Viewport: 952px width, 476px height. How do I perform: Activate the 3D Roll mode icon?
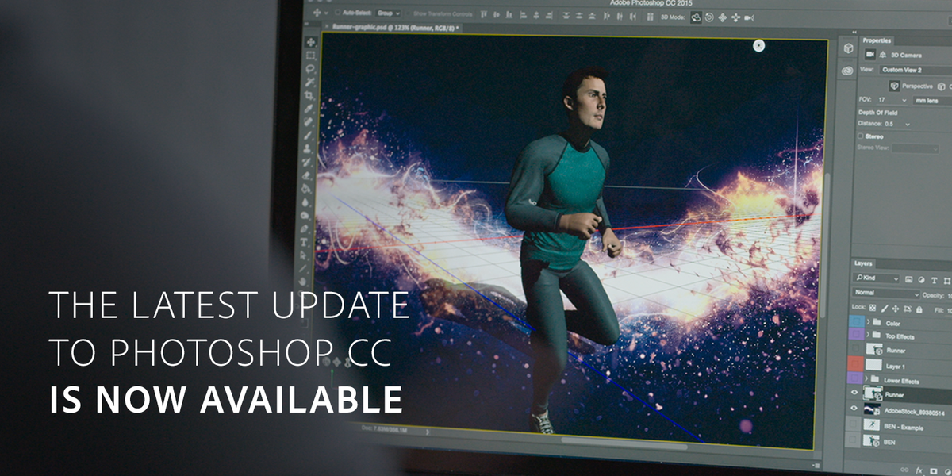pos(709,17)
